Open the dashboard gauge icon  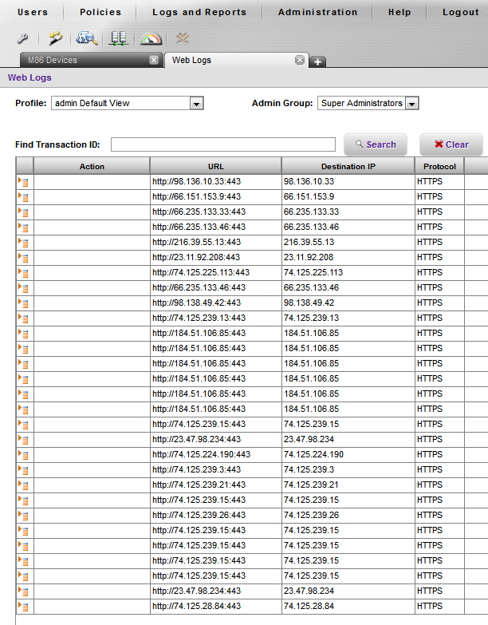tap(151, 38)
